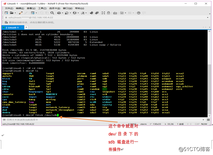Close the Linux6-1 tab
The width and height of the screenshot is (213, 155).
[22, 28]
